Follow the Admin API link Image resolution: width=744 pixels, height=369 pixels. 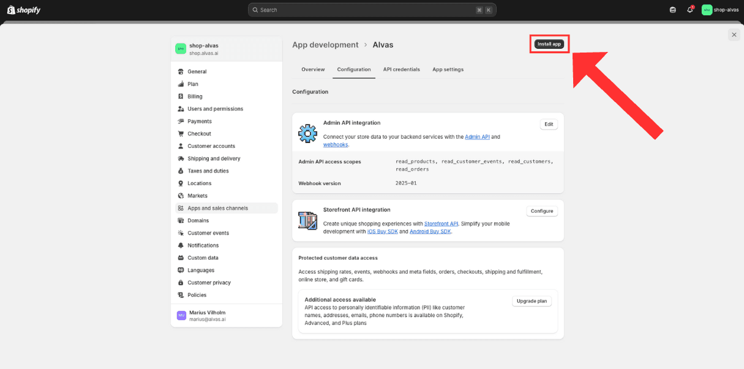point(478,137)
